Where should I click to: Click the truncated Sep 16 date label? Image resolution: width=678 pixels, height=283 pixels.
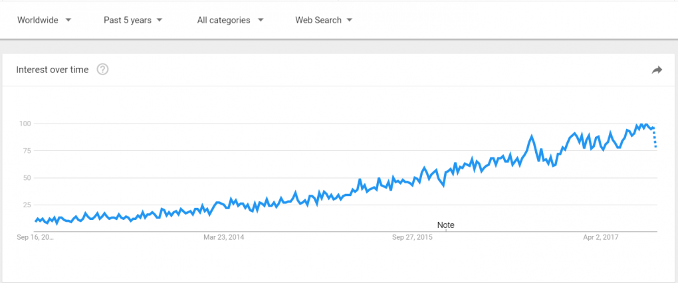tap(35, 236)
